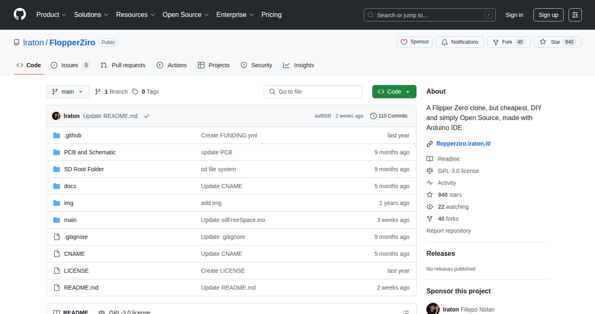Click the Activity pulse icon
Screen dimensions: 595x314
click(x=430, y=183)
